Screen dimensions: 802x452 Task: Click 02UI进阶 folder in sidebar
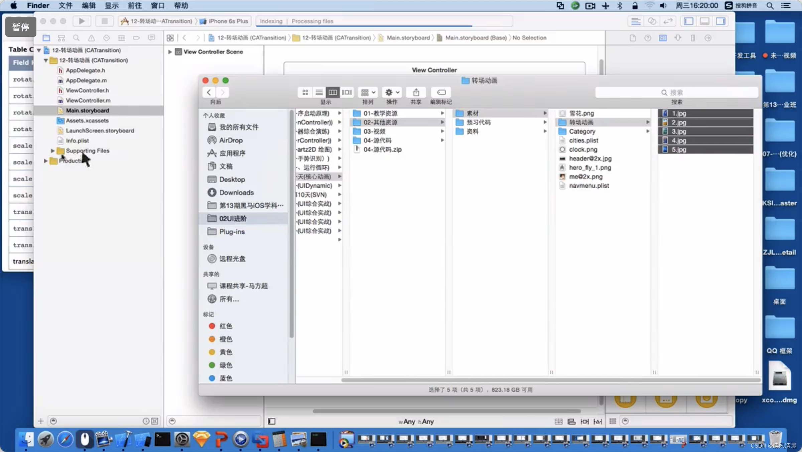(233, 218)
